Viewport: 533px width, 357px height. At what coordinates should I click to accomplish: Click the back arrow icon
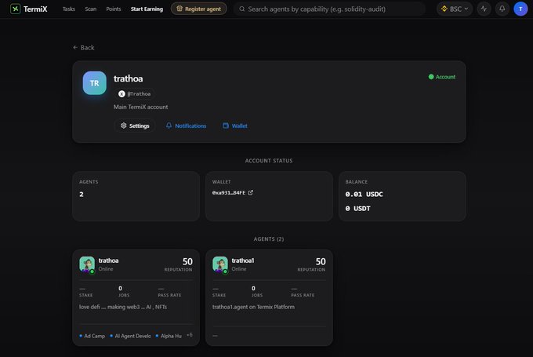coord(75,47)
